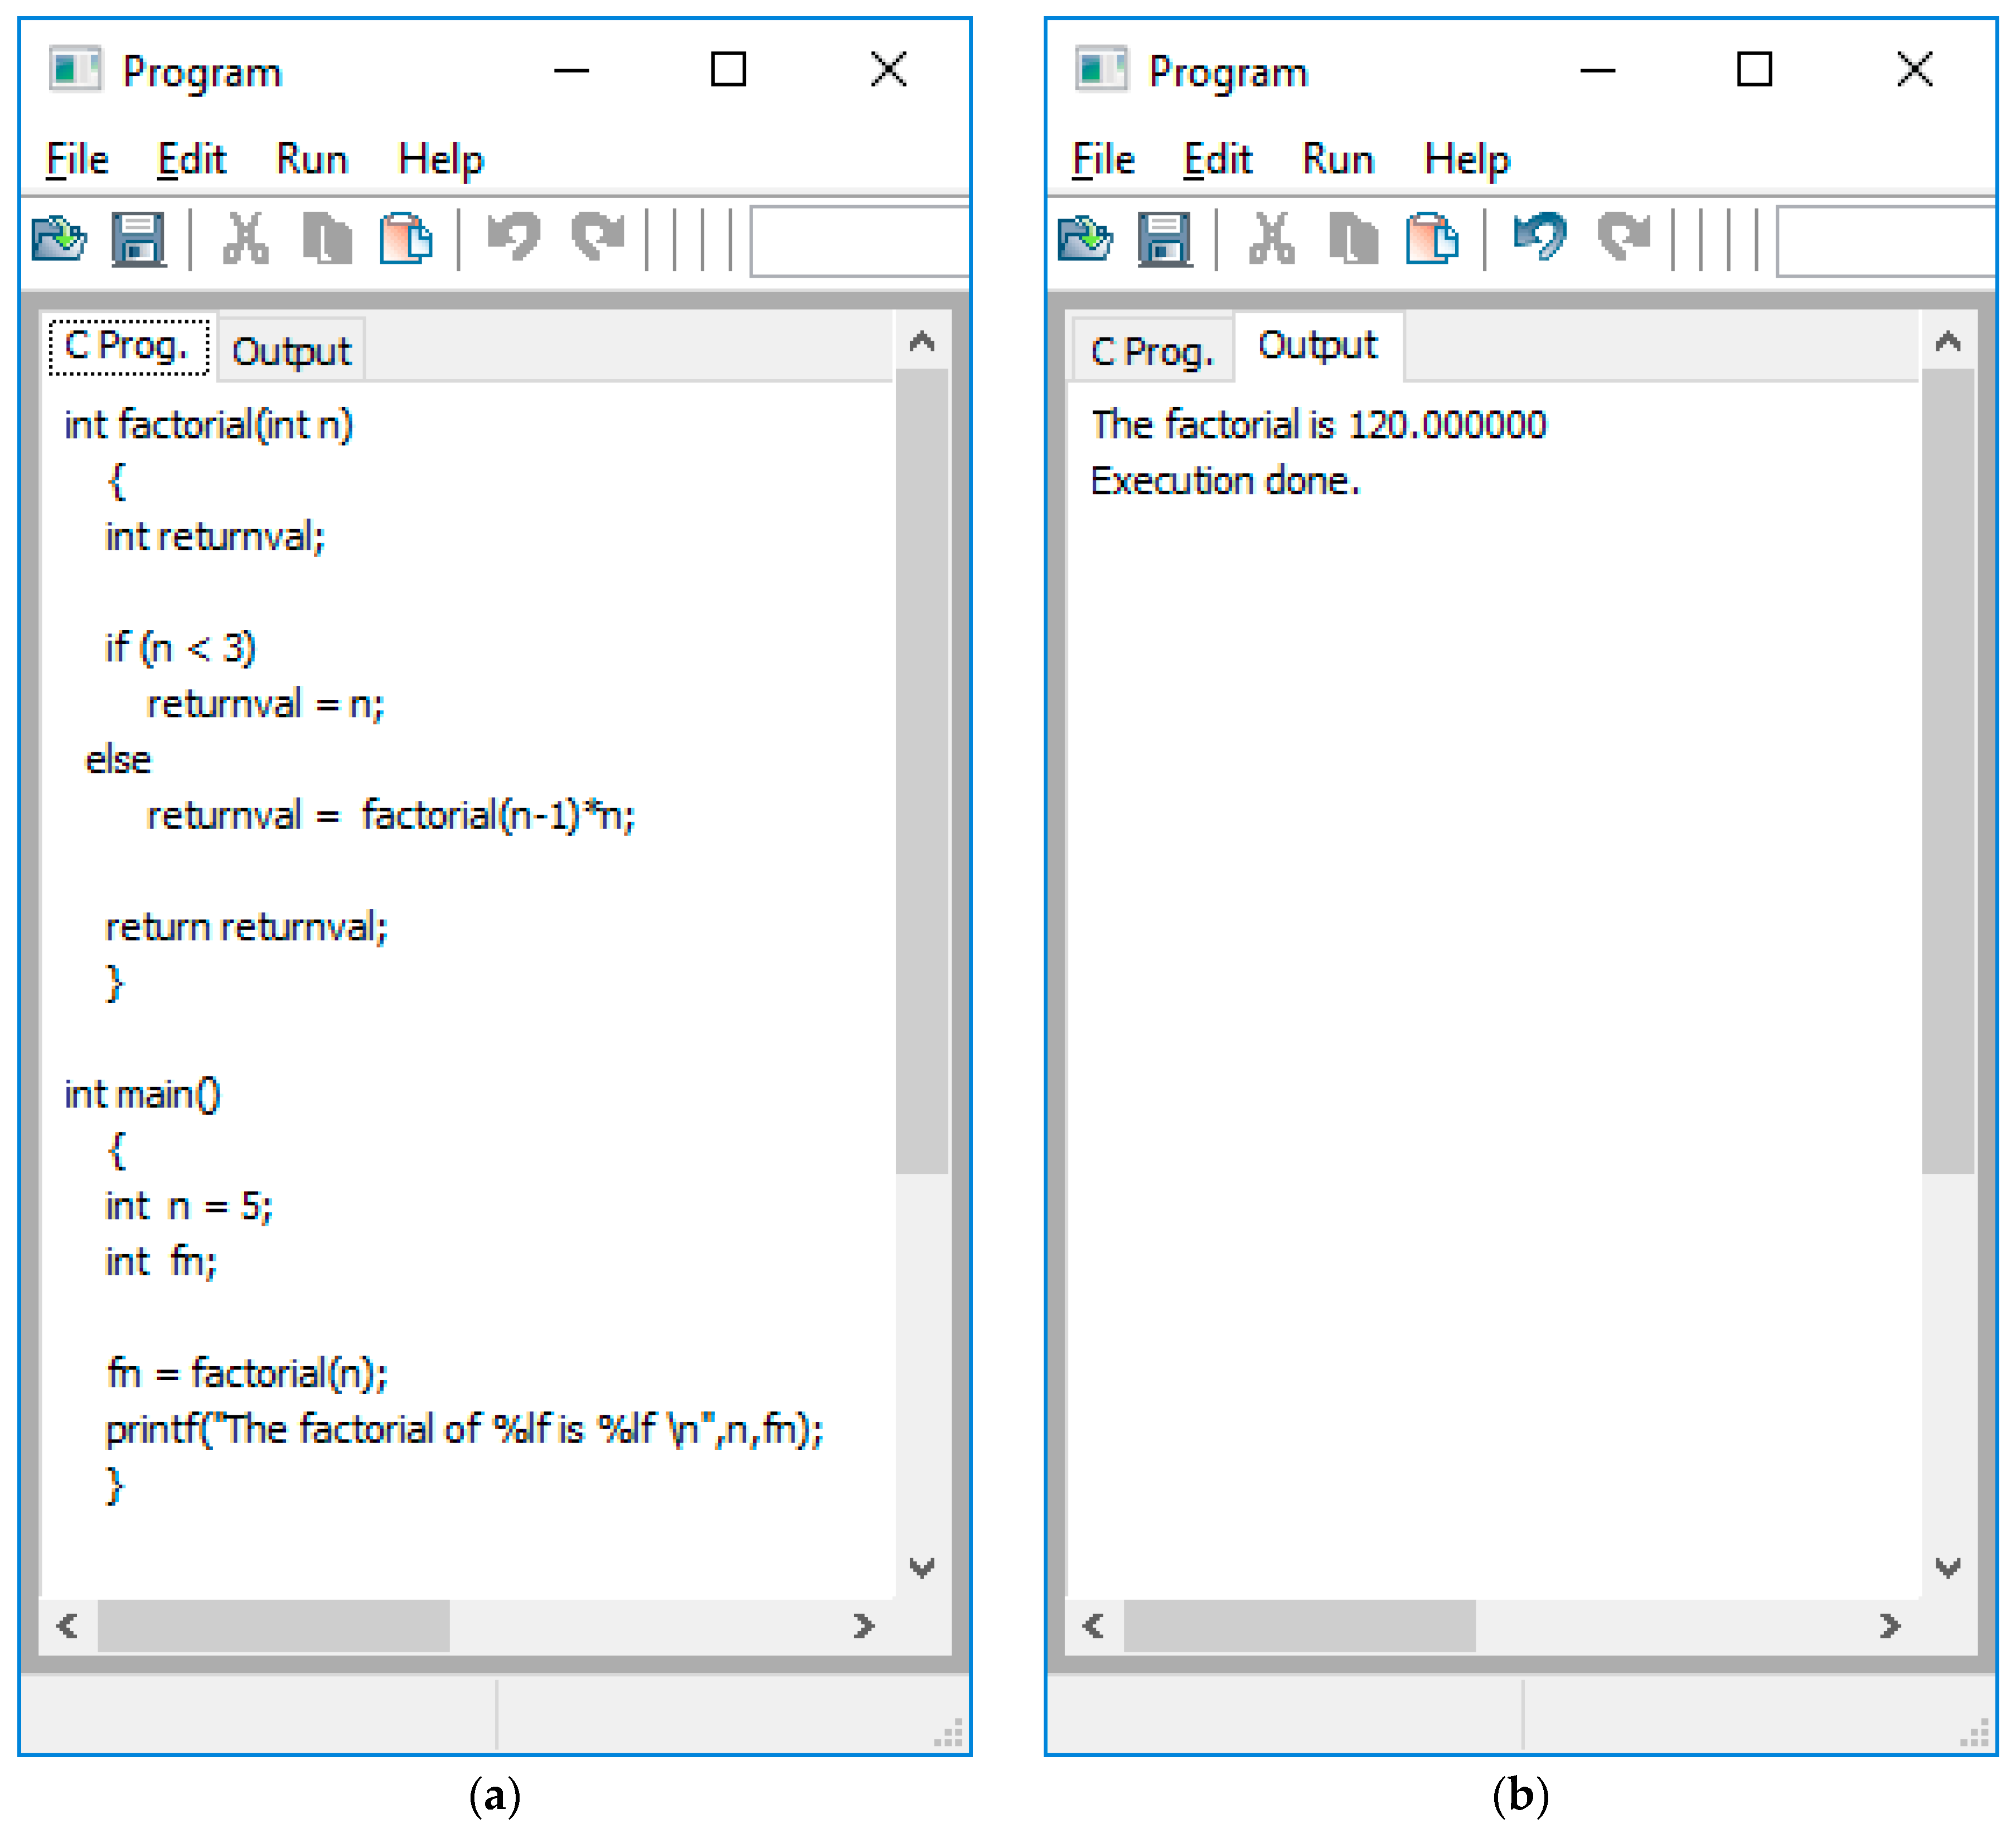
Task: Click the blue Undo arrow in right window
Action: (x=1540, y=237)
